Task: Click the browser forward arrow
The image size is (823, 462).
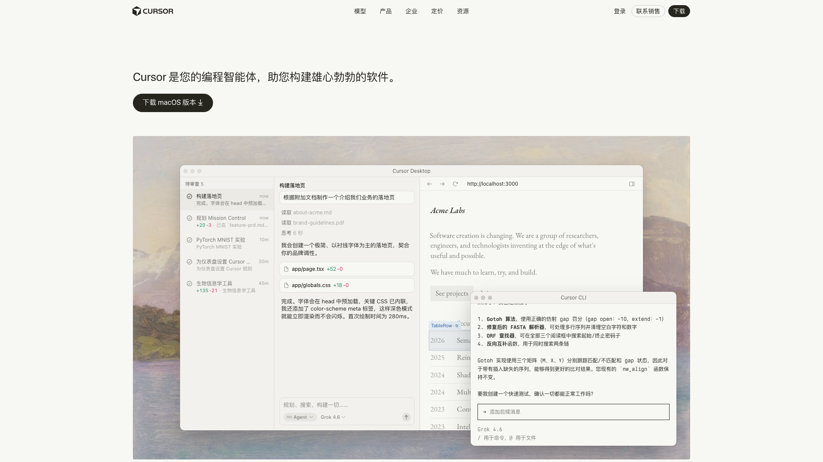Action: (442, 184)
